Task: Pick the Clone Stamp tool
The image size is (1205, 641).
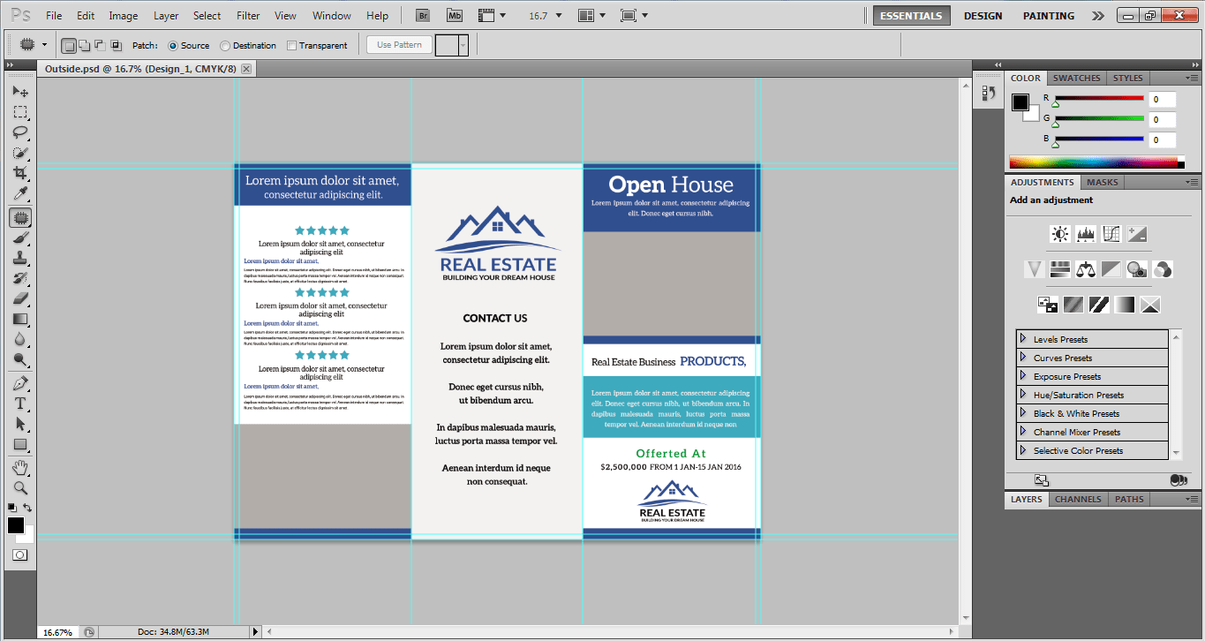Action: click(x=19, y=258)
